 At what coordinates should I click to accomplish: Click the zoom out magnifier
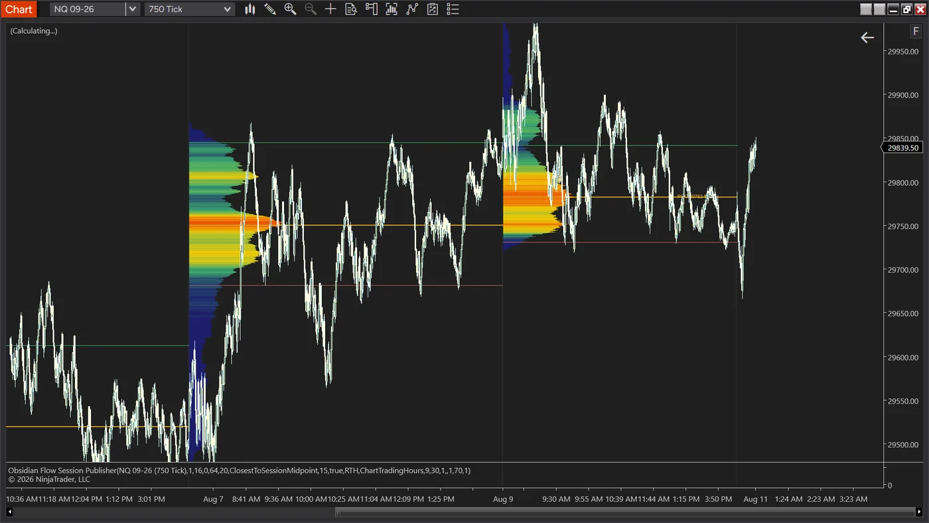point(311,9)
